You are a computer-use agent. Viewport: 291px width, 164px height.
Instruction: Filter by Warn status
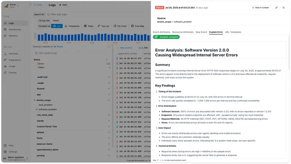point(41,67)
